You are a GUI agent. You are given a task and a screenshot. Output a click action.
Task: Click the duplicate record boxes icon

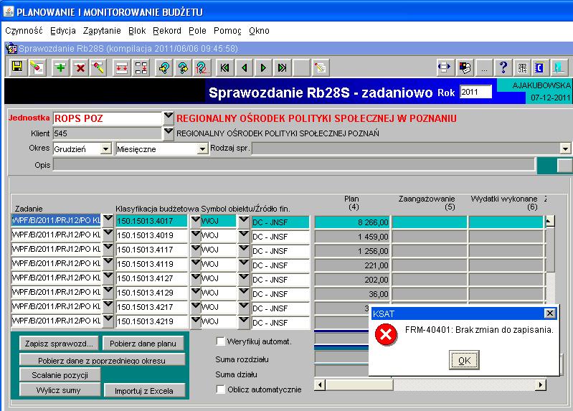pyautogui.click(x=141, y=67)
